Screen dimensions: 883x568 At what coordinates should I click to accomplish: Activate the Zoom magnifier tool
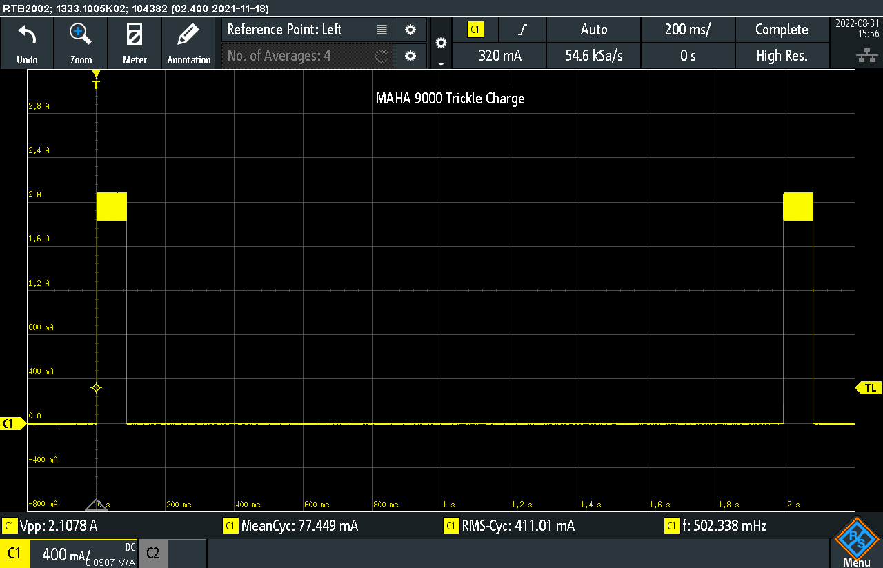pos(81,34)
